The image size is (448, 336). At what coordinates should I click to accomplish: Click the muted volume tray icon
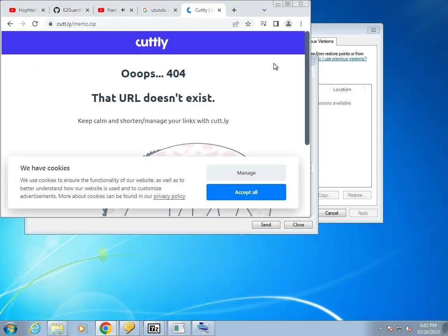[409, 329]
